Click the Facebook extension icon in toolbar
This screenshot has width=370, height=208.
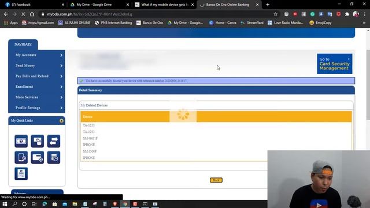coord(304,14)
